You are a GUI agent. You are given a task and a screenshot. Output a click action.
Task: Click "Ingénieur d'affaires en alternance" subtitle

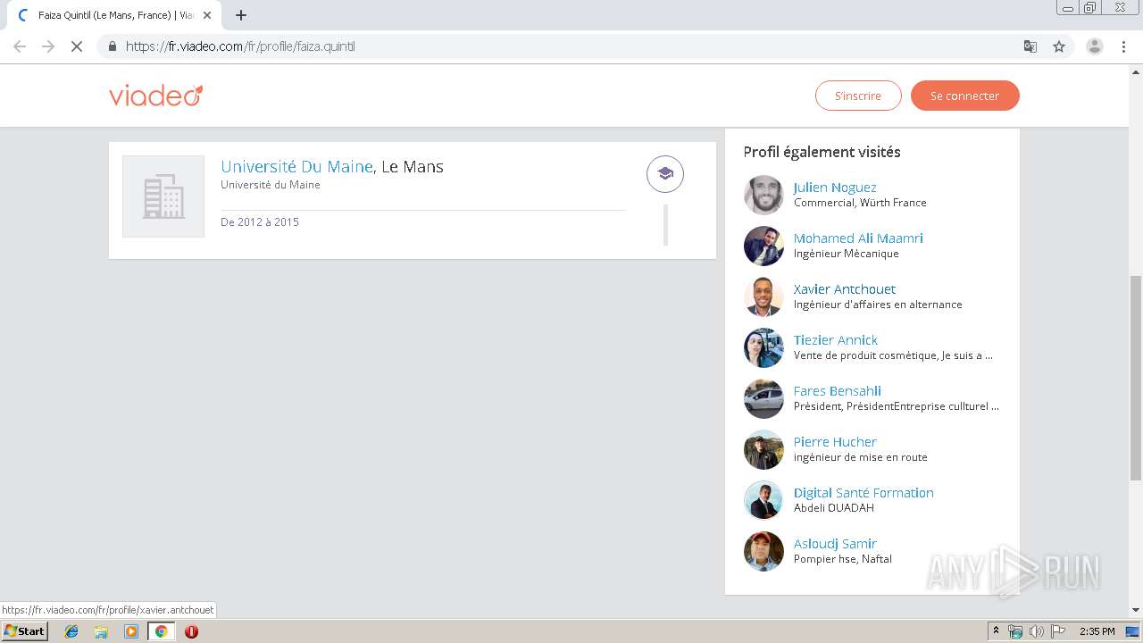[878, 305]
